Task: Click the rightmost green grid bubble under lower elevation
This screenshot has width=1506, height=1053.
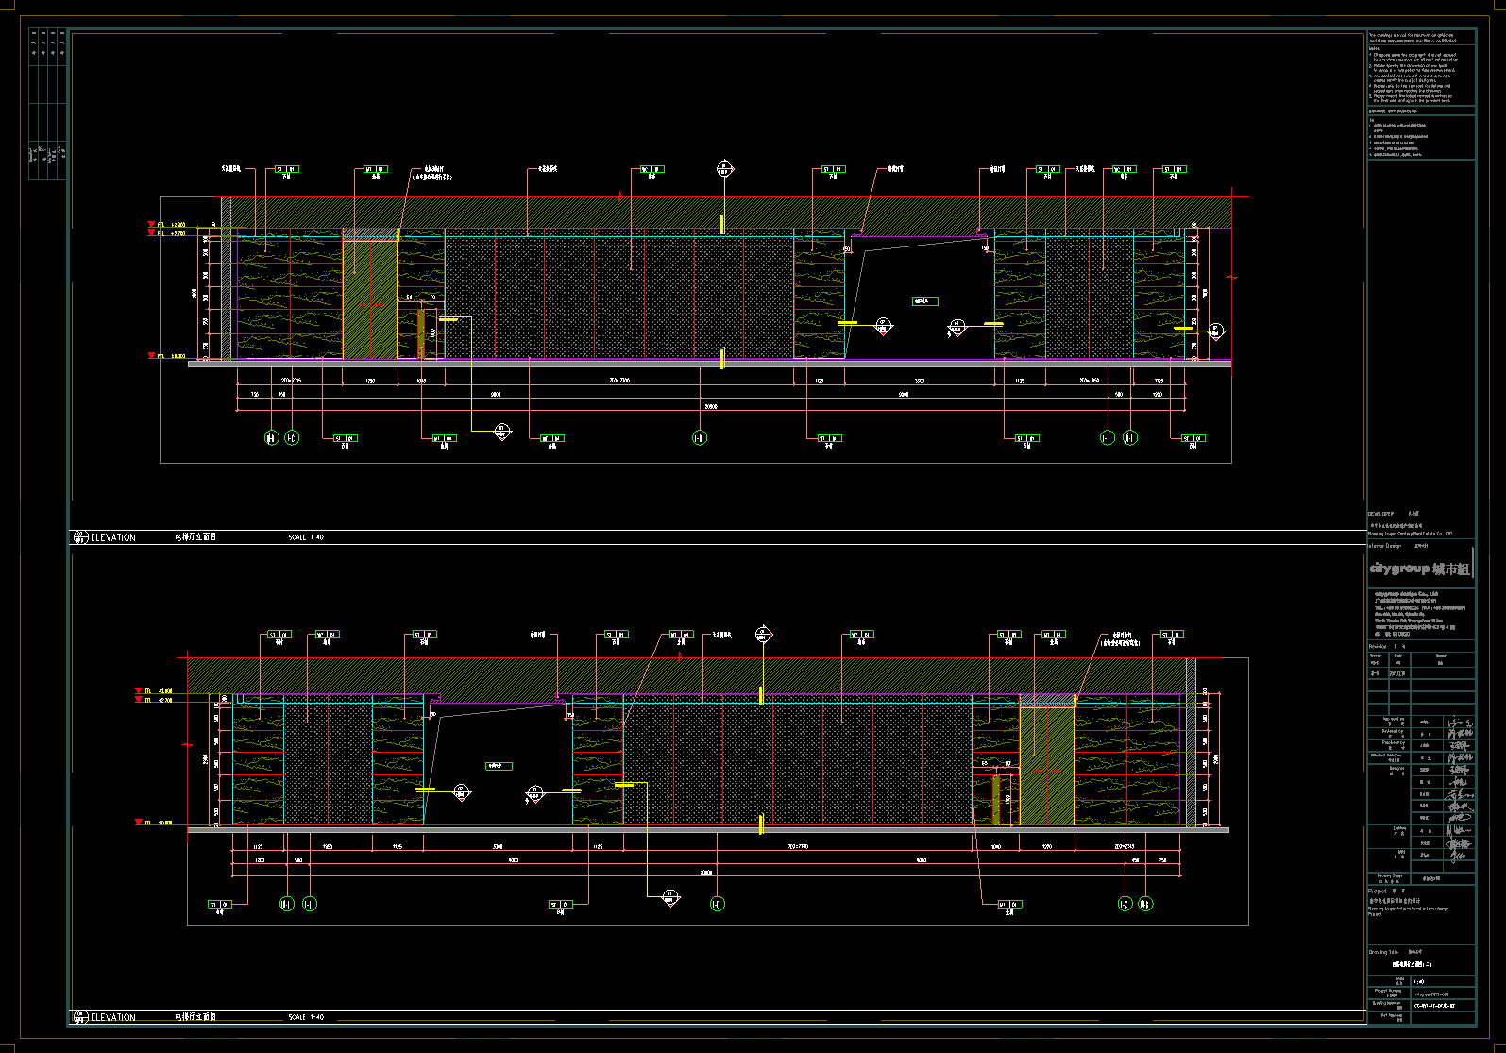Action: tap(1145, 904)
